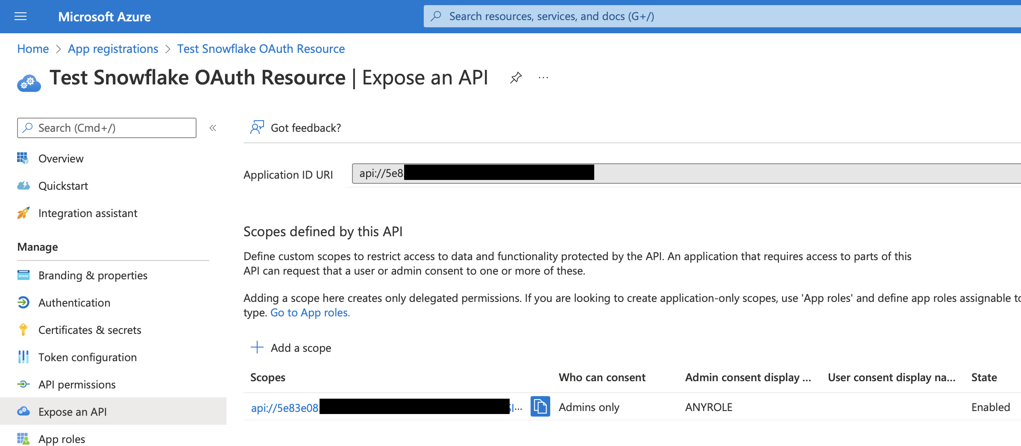The image size is (1021, 446).
Task: Open Overview in the sidebar
Action: (x=61, y=159)
